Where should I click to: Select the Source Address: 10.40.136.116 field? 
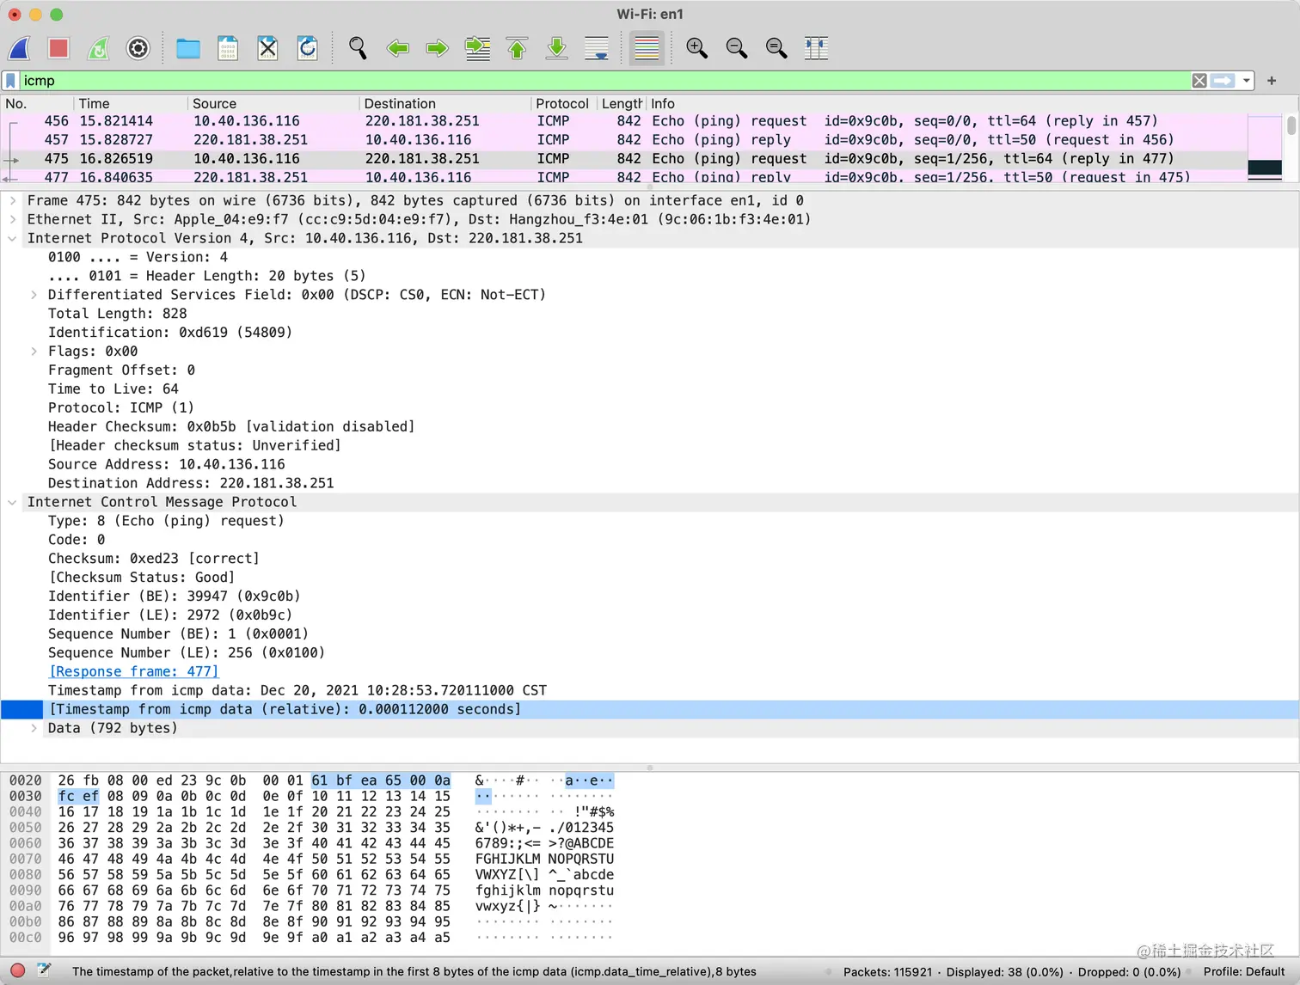[167, 465]
